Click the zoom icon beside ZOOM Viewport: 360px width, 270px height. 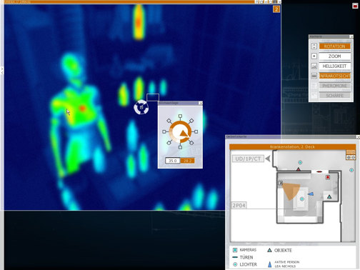coord(314,56)
